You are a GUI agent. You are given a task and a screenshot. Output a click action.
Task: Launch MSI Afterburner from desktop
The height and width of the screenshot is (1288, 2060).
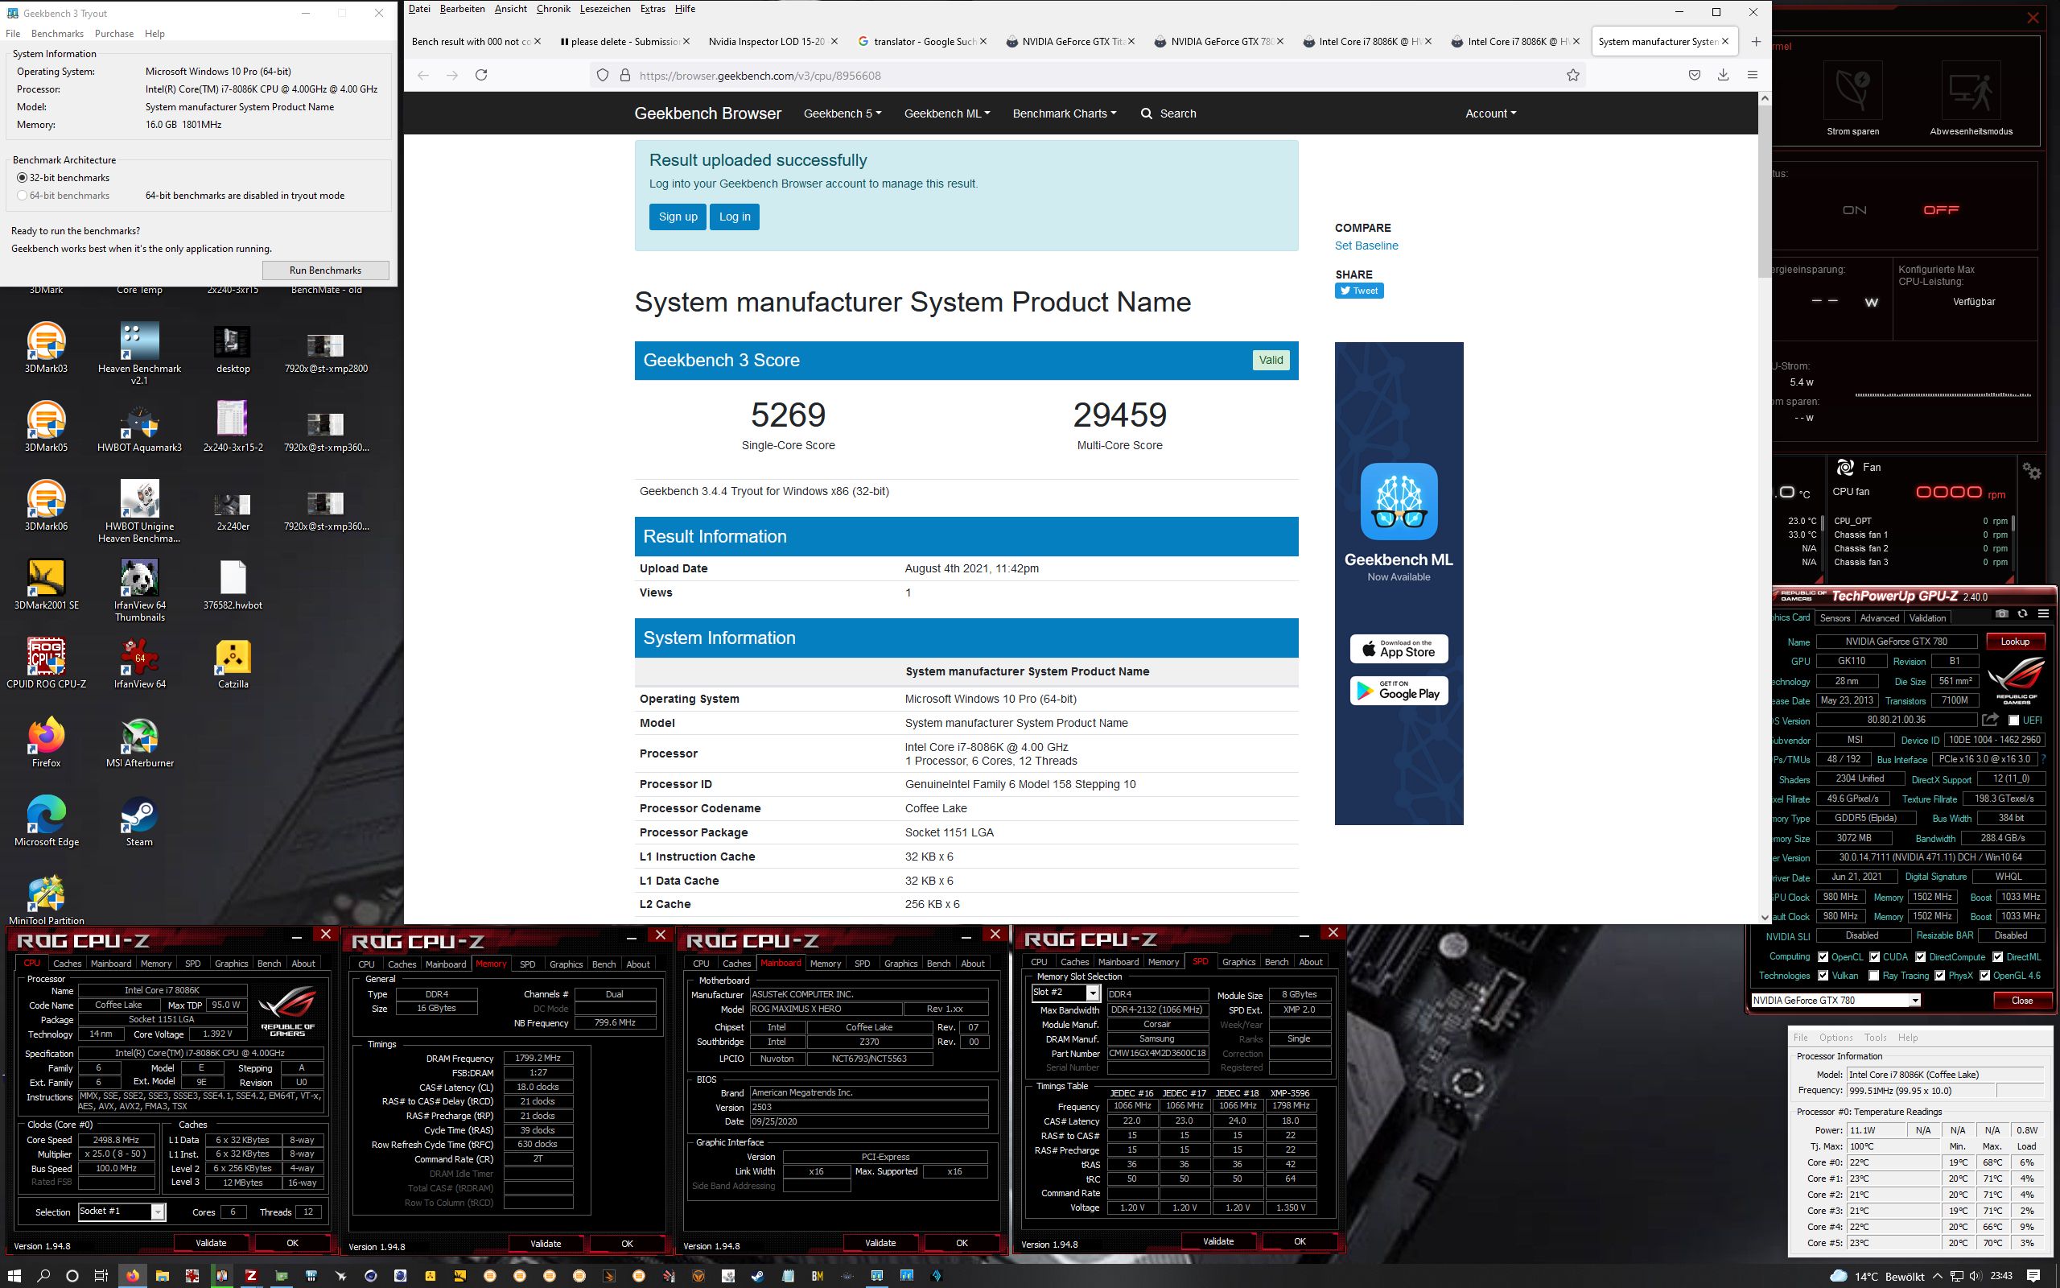pos(139,743)
